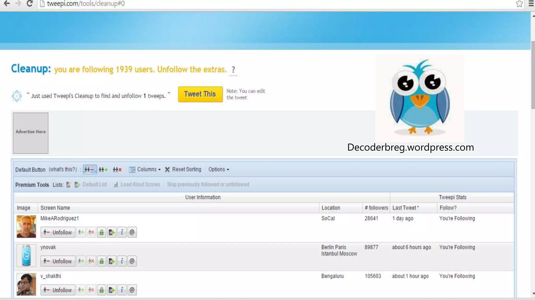535x300 pixels.
Task: Click the info icon for MikeARodriguez1
Action: coord(122,232)
